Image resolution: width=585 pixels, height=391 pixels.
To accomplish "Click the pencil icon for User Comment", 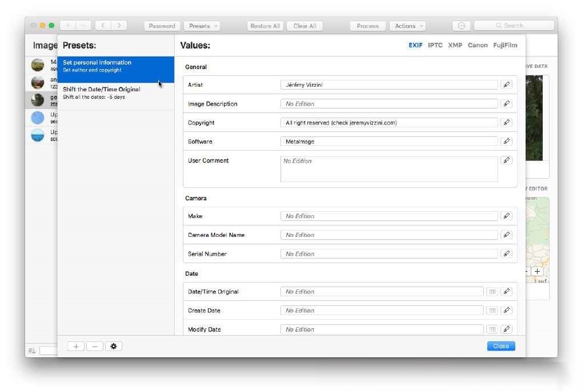I will [x=506, y=160].
